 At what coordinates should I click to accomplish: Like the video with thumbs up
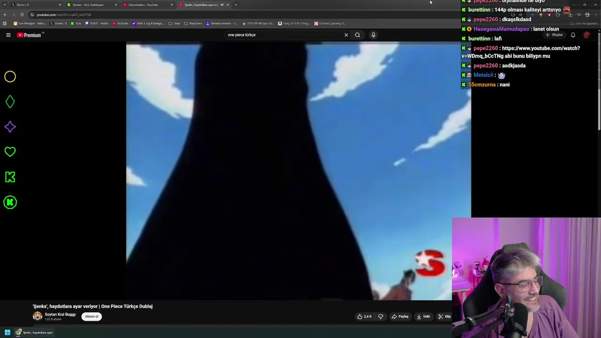364,316
